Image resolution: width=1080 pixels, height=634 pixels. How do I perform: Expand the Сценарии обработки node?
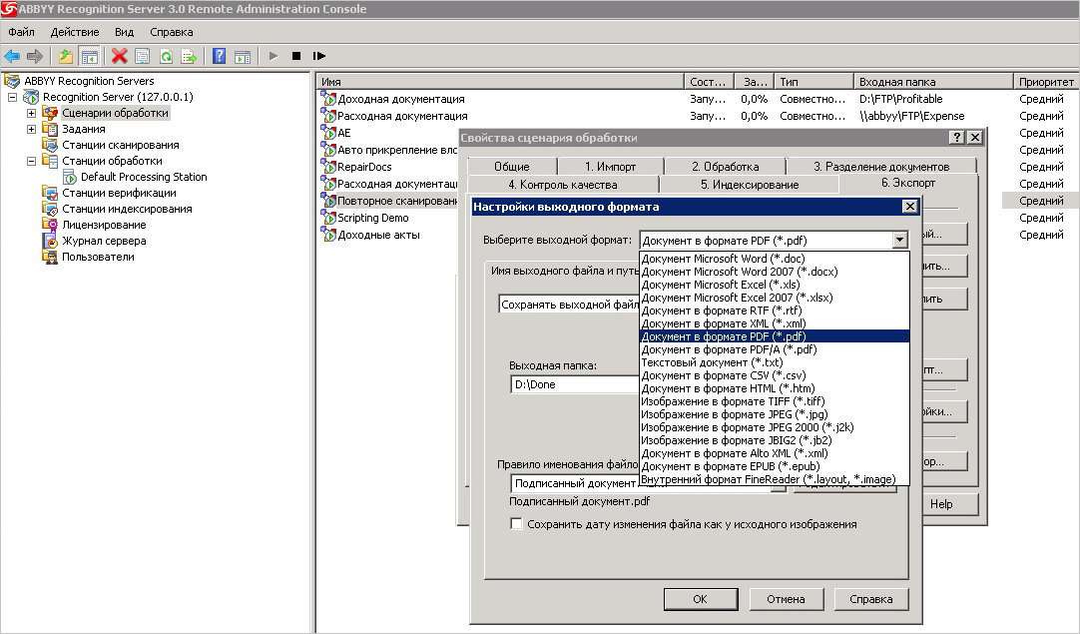31,113
